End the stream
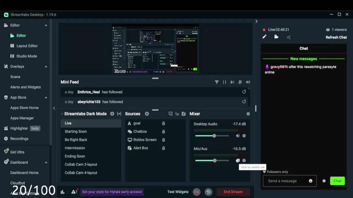Image resolution: width=353 pixels, height=198 pixels. [x=233, y=192]
